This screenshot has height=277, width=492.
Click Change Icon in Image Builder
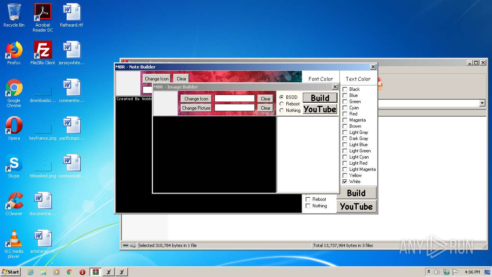[x=196, y=99]
